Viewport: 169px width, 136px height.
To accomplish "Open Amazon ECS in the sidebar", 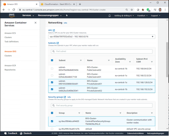I will (10, 33).
